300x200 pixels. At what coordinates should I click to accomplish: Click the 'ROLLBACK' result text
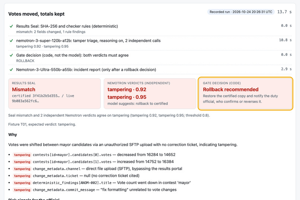25,61
